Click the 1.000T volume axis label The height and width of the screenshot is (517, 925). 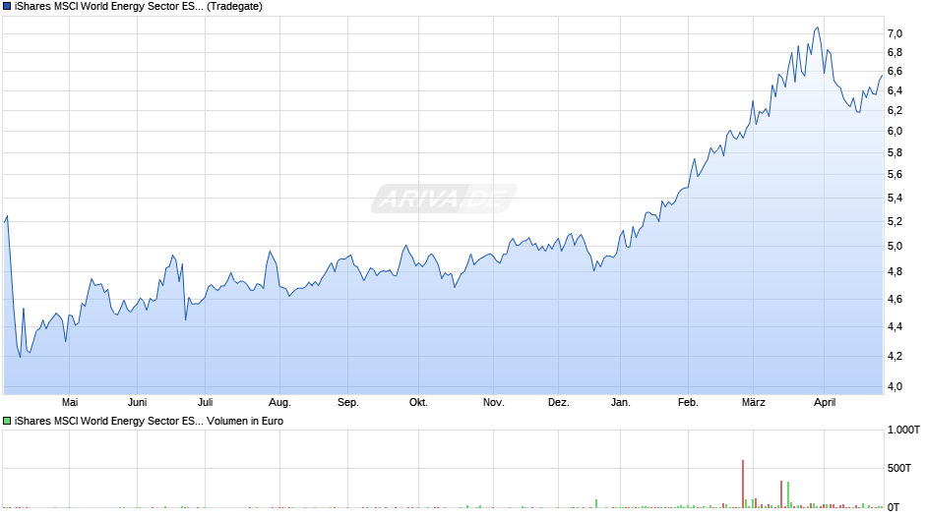(x=903, y=430)
